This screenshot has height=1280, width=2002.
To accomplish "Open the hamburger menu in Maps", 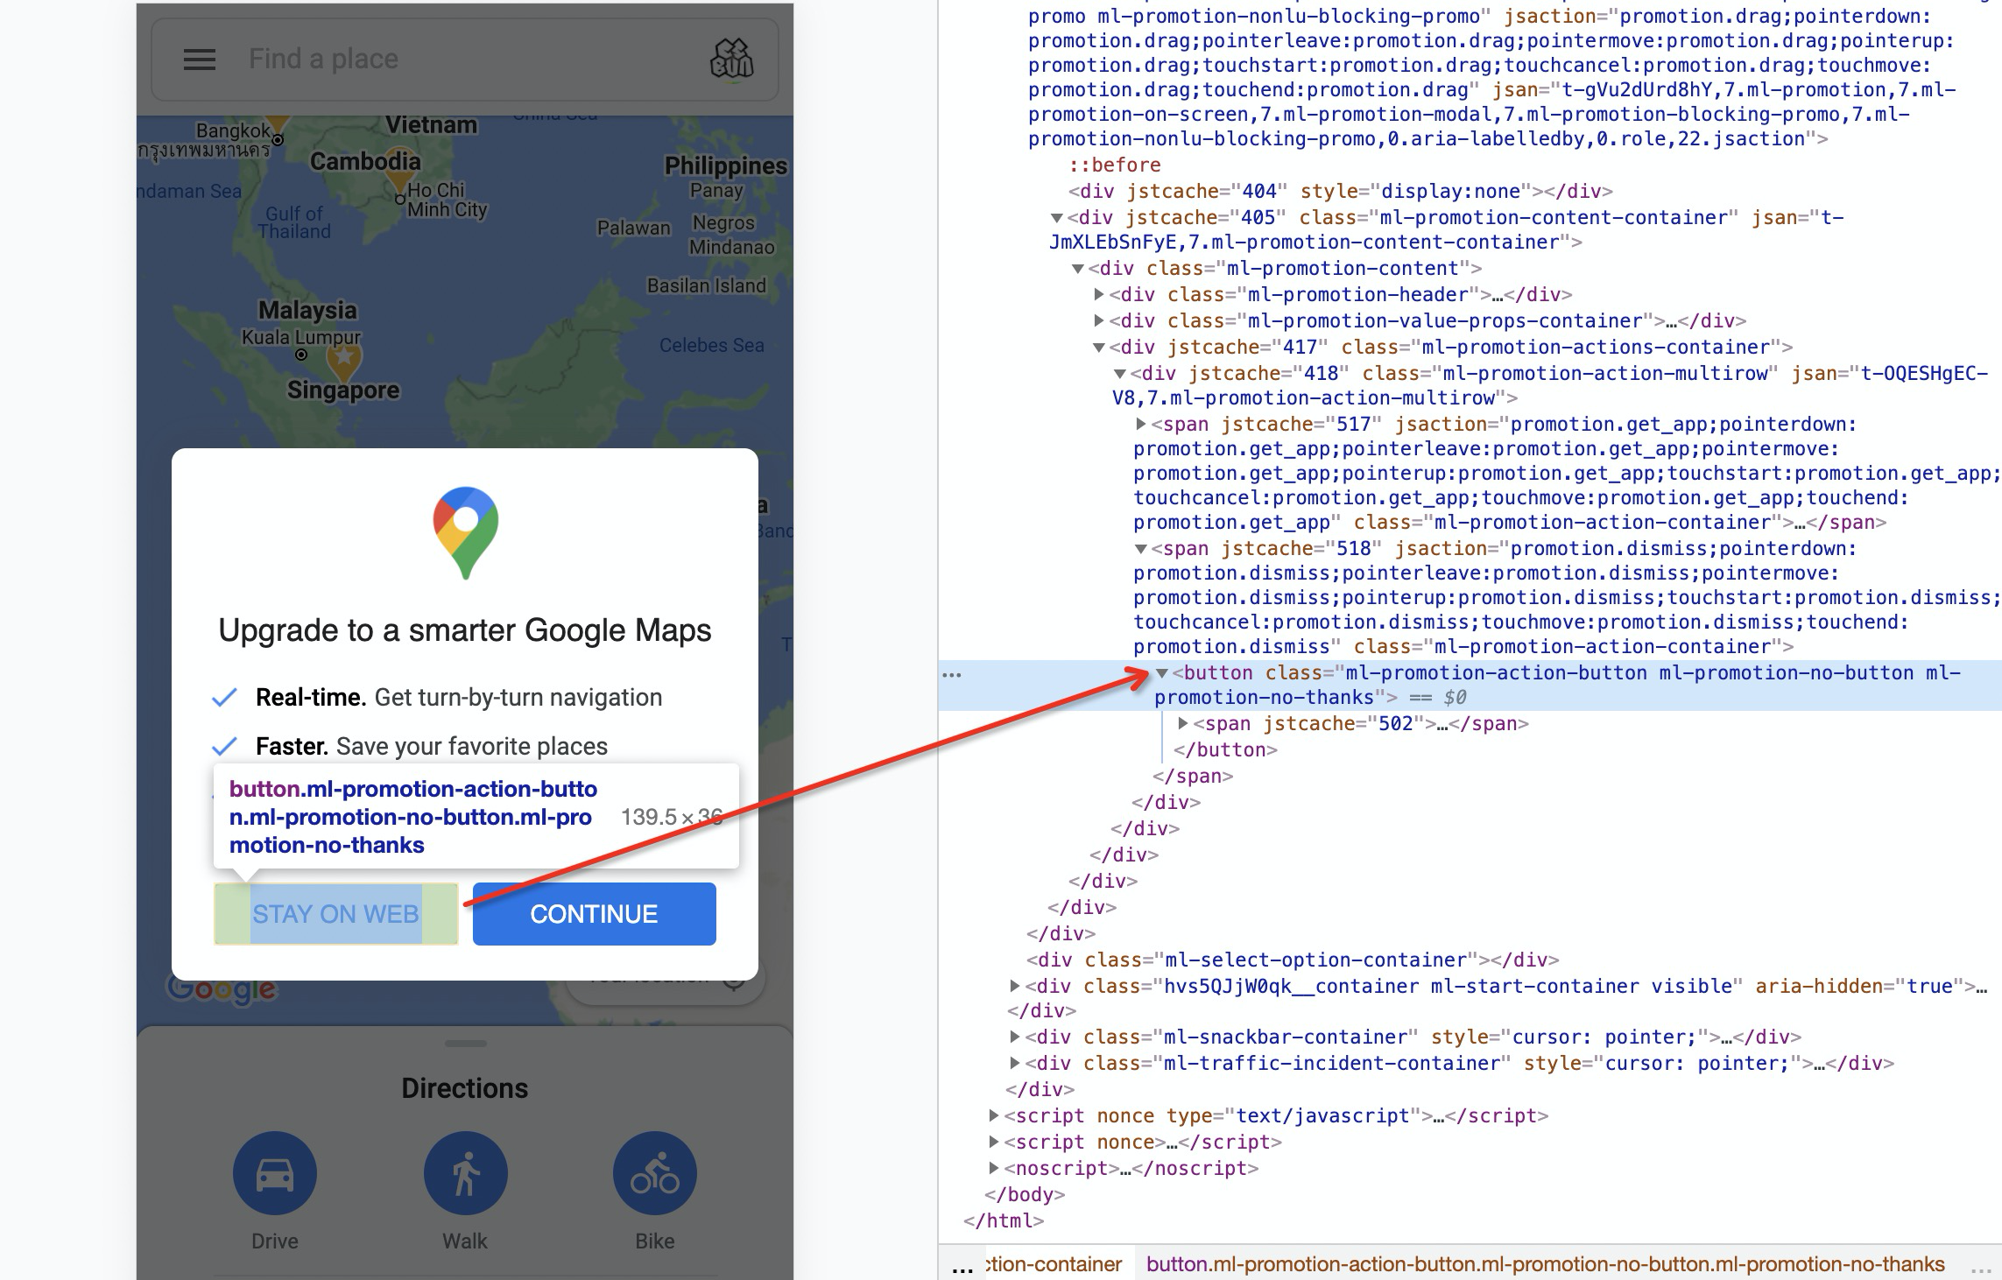I will coord(199,60).
